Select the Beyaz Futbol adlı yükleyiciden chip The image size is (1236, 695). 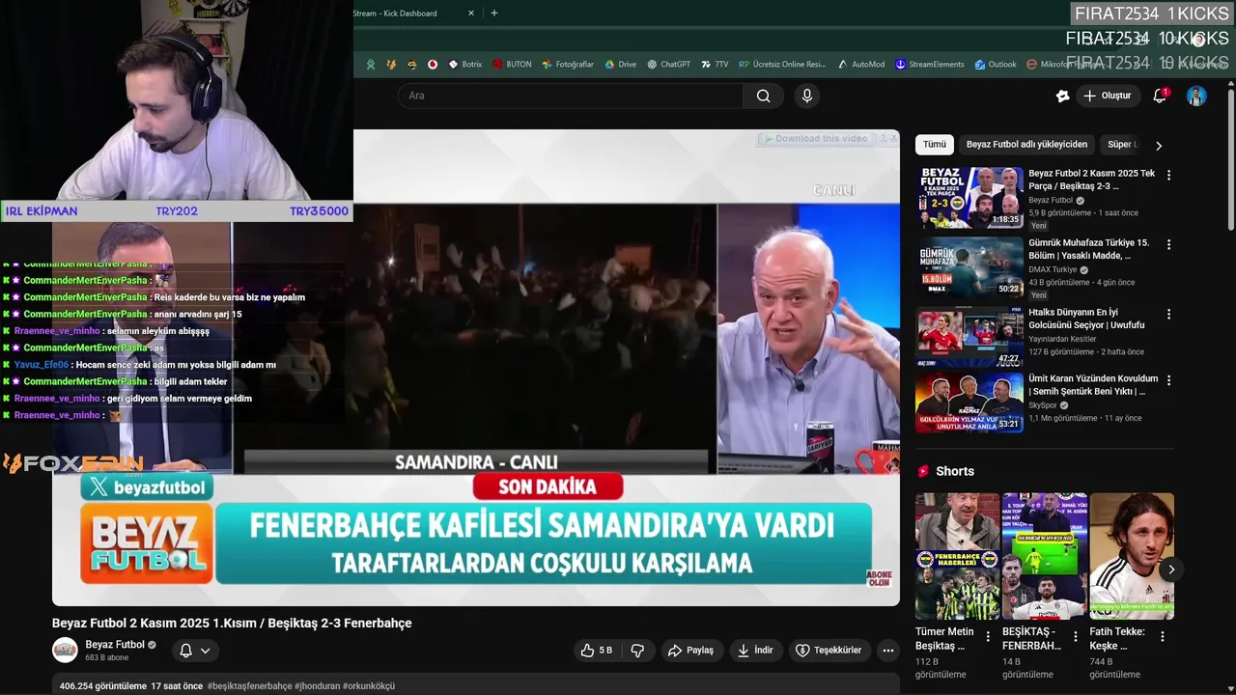click(x=1026, y=145)
